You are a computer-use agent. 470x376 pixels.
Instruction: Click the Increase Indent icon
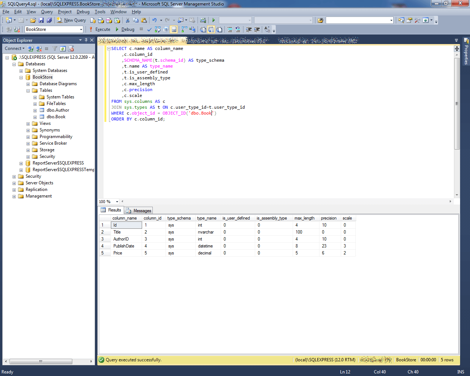tap(257, 29)
